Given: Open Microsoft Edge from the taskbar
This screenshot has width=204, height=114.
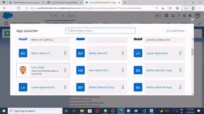Looking at the screenshot, I should click(121, 111).
